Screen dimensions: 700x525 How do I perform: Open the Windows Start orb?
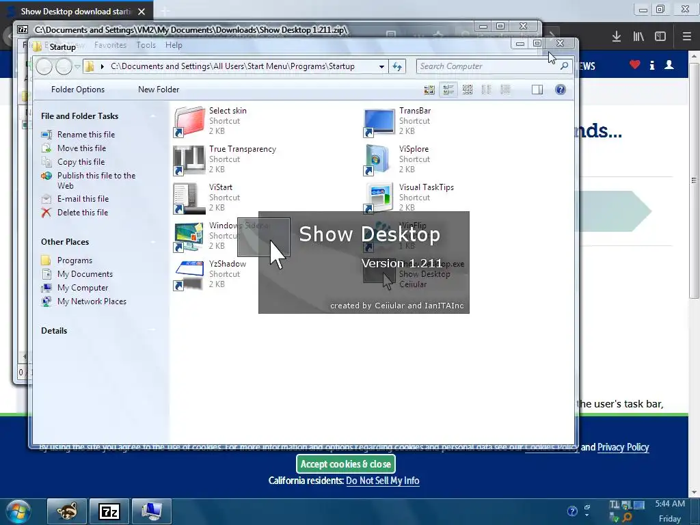coord(18,511)
